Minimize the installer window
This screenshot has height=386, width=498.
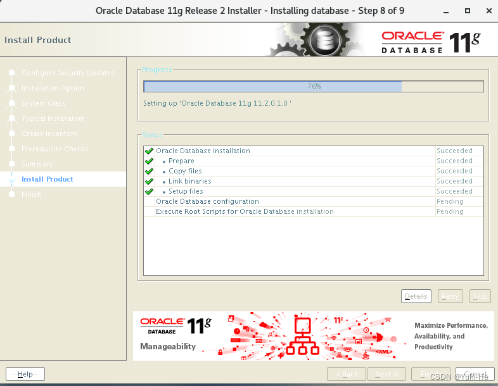click(x=446, y=11)
